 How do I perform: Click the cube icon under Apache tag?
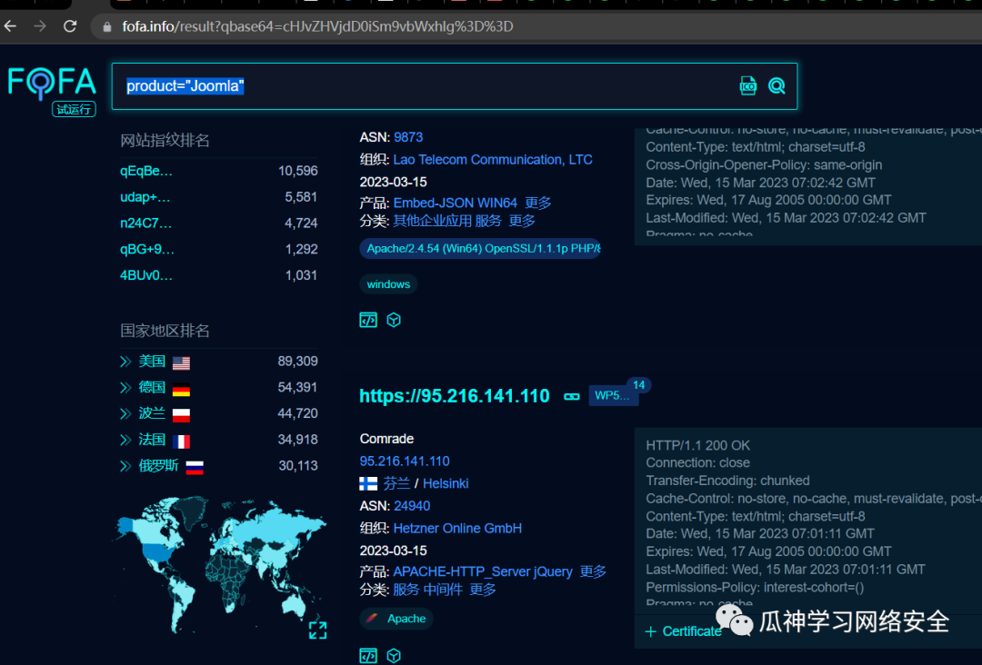[394, 655]
